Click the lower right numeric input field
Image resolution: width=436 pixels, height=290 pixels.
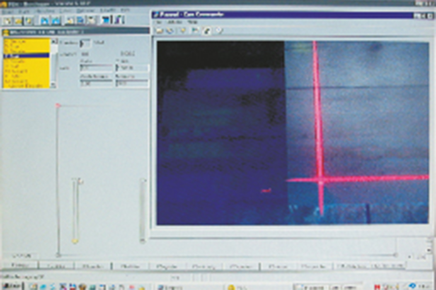[x=133, y=83]
